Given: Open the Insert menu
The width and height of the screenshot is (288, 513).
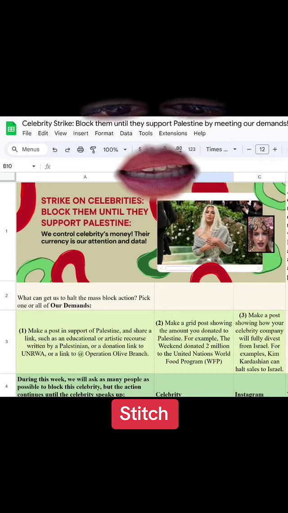Looking at the screenshot, I should click(81, 133).
